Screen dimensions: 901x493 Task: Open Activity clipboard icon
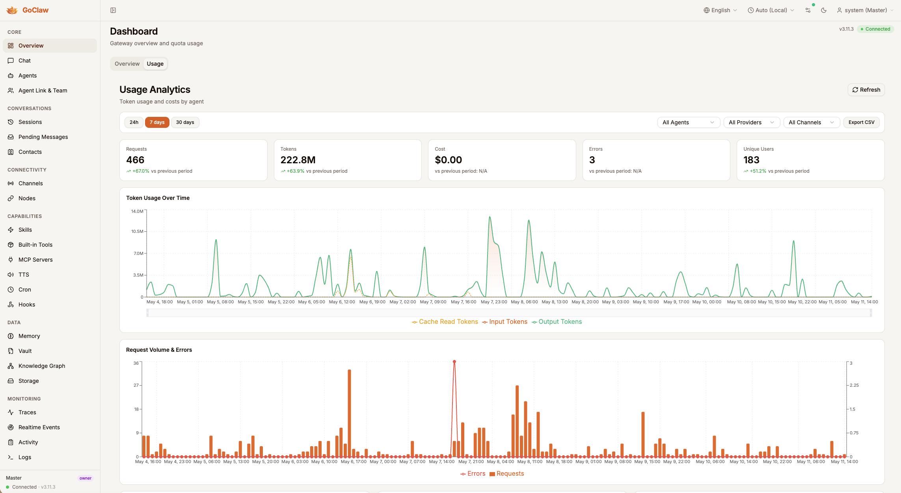(11, 442)
